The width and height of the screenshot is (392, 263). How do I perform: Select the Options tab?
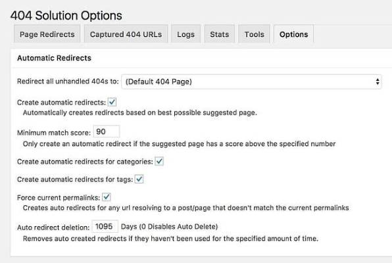tap(293, 34)
